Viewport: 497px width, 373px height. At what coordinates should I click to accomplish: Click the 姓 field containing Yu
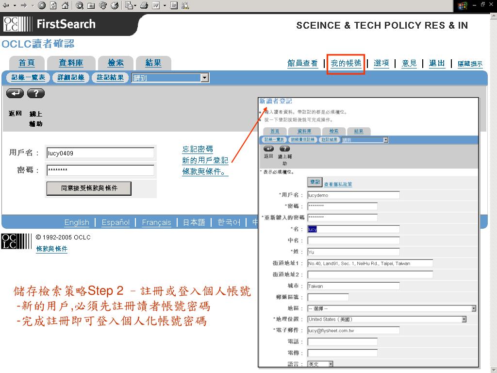pos(353,252)
